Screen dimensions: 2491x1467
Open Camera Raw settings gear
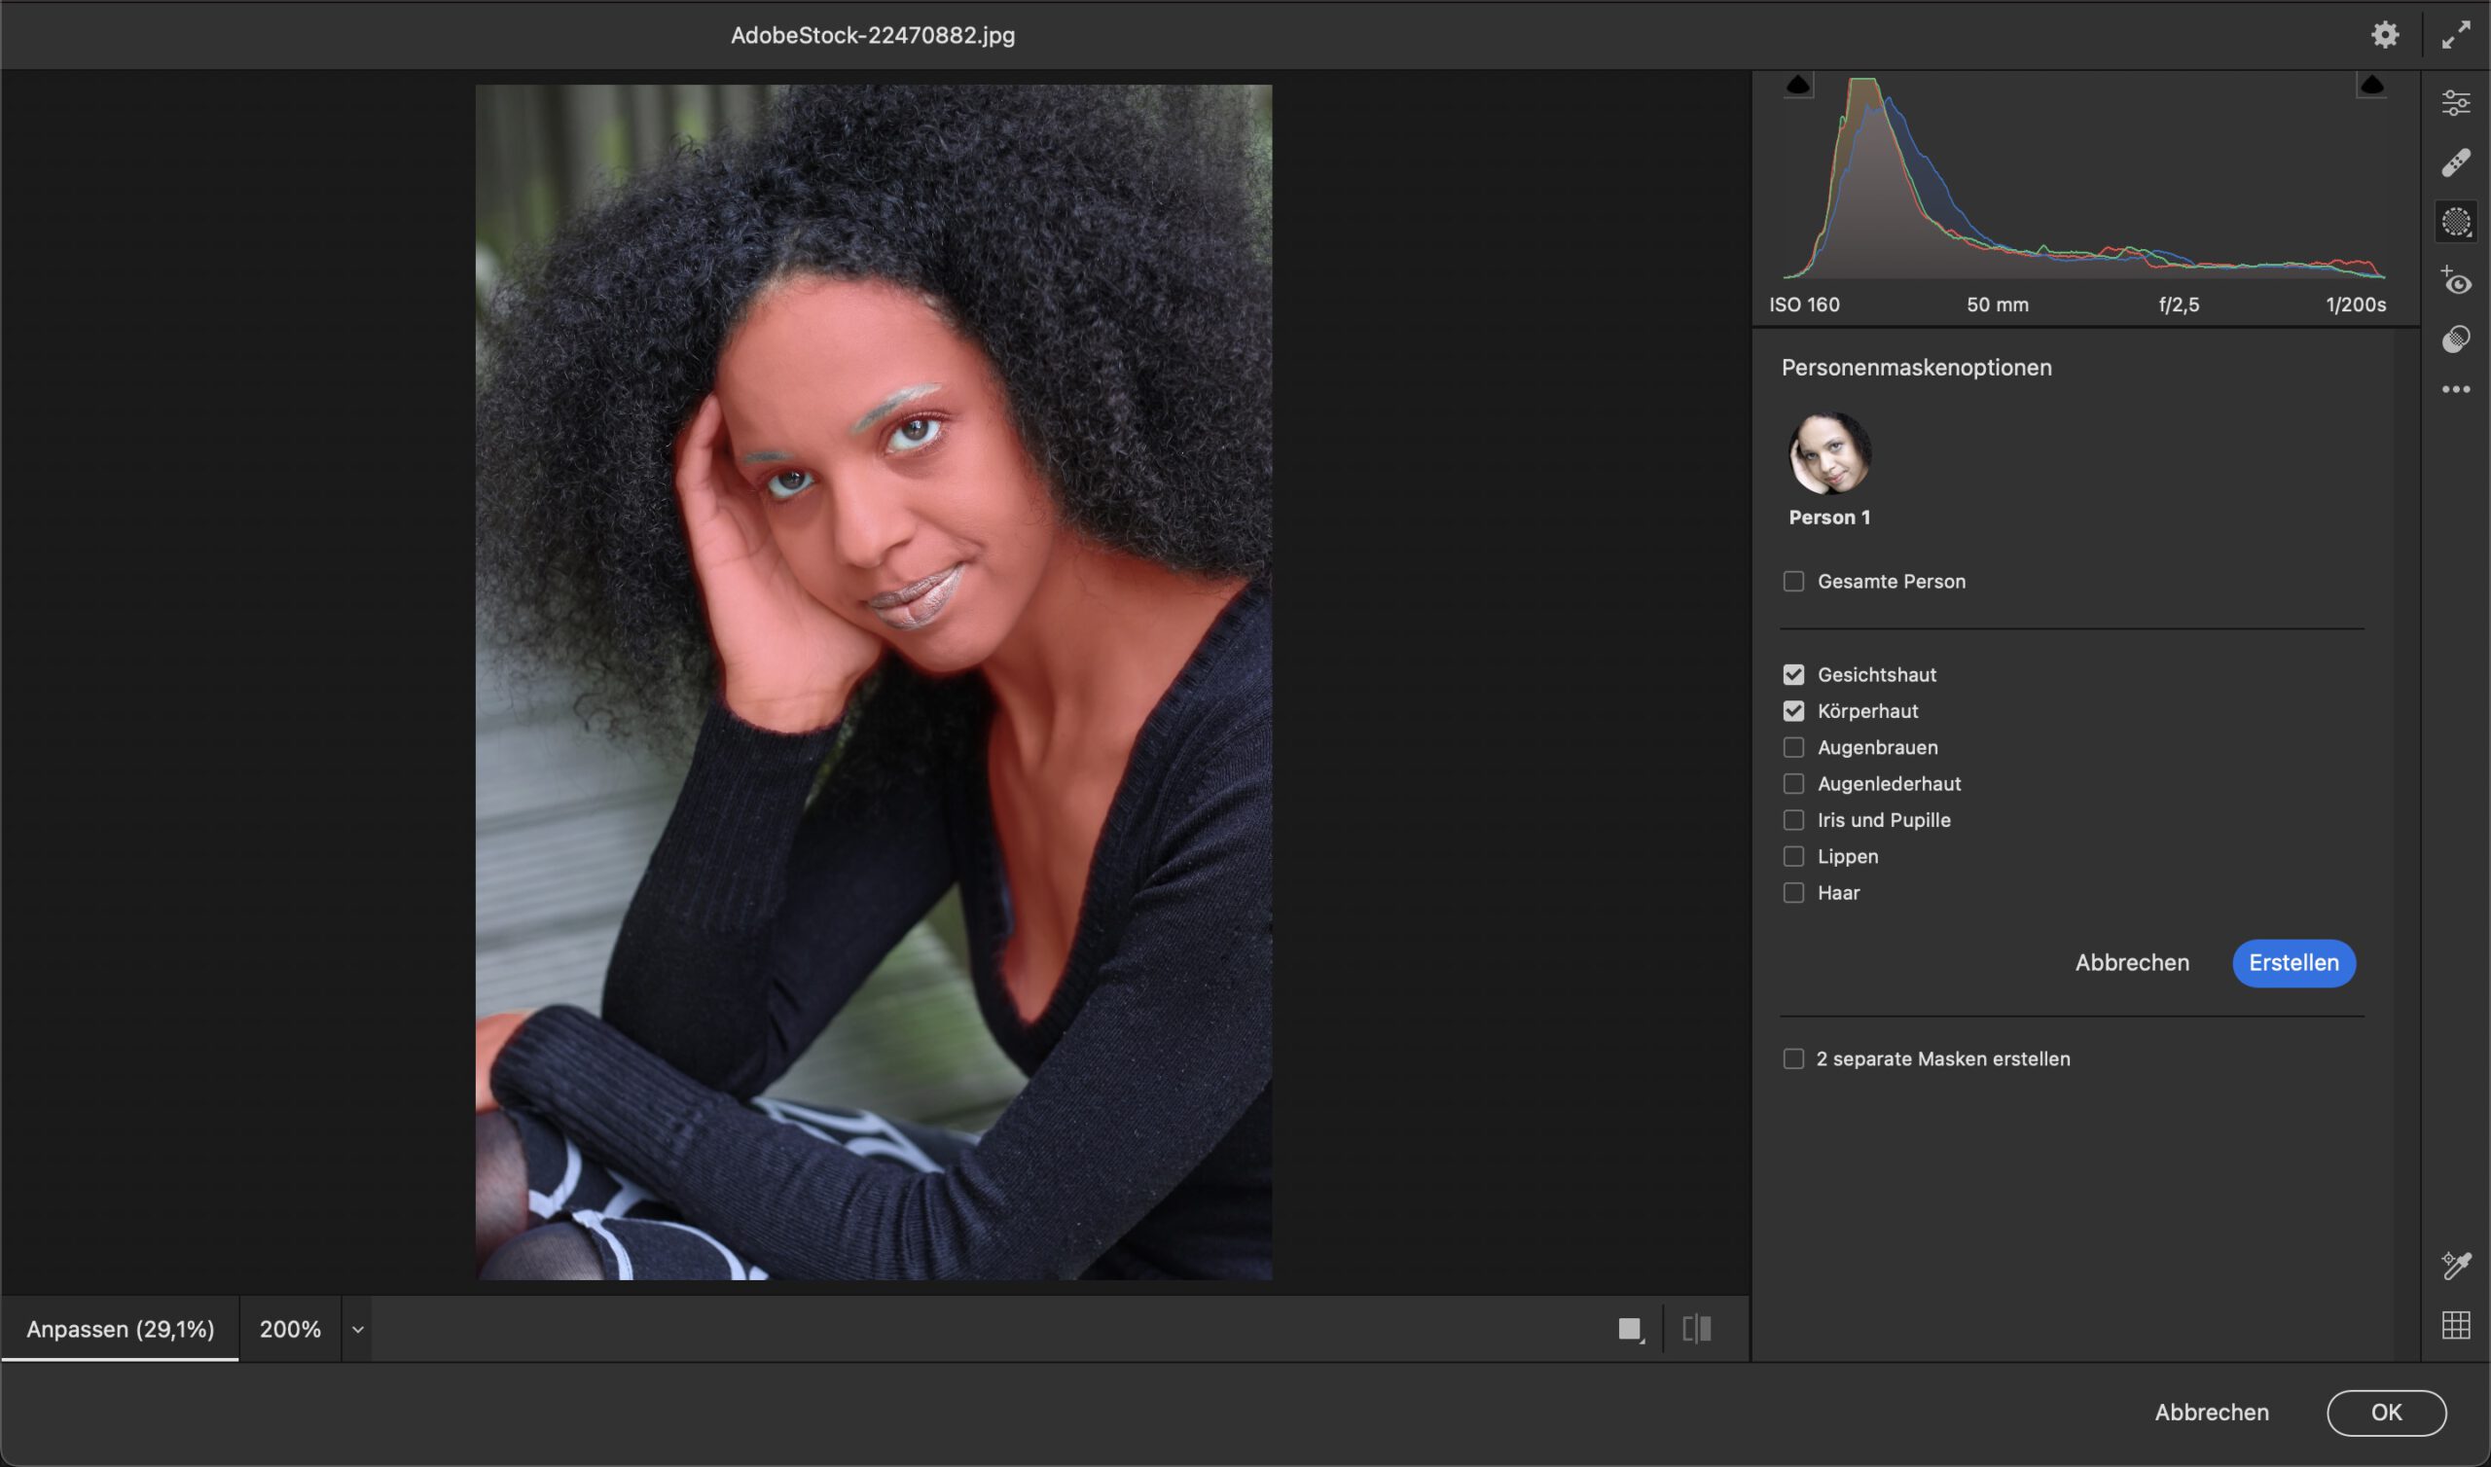point(2385,36)
